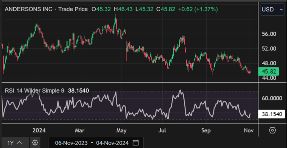Click the +0.62 (+1.37%) change value

[198, 9]
